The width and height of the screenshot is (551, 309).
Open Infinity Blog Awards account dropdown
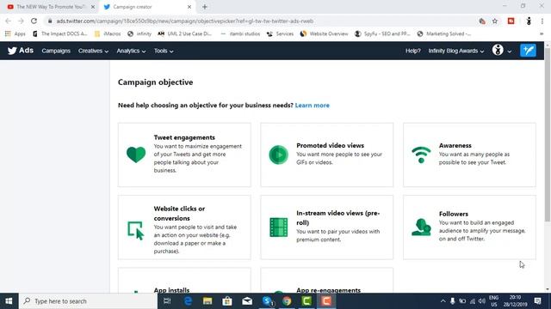pos(455,51)
